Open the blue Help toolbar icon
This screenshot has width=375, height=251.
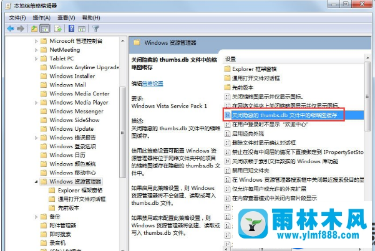click(x=71, y=29)
